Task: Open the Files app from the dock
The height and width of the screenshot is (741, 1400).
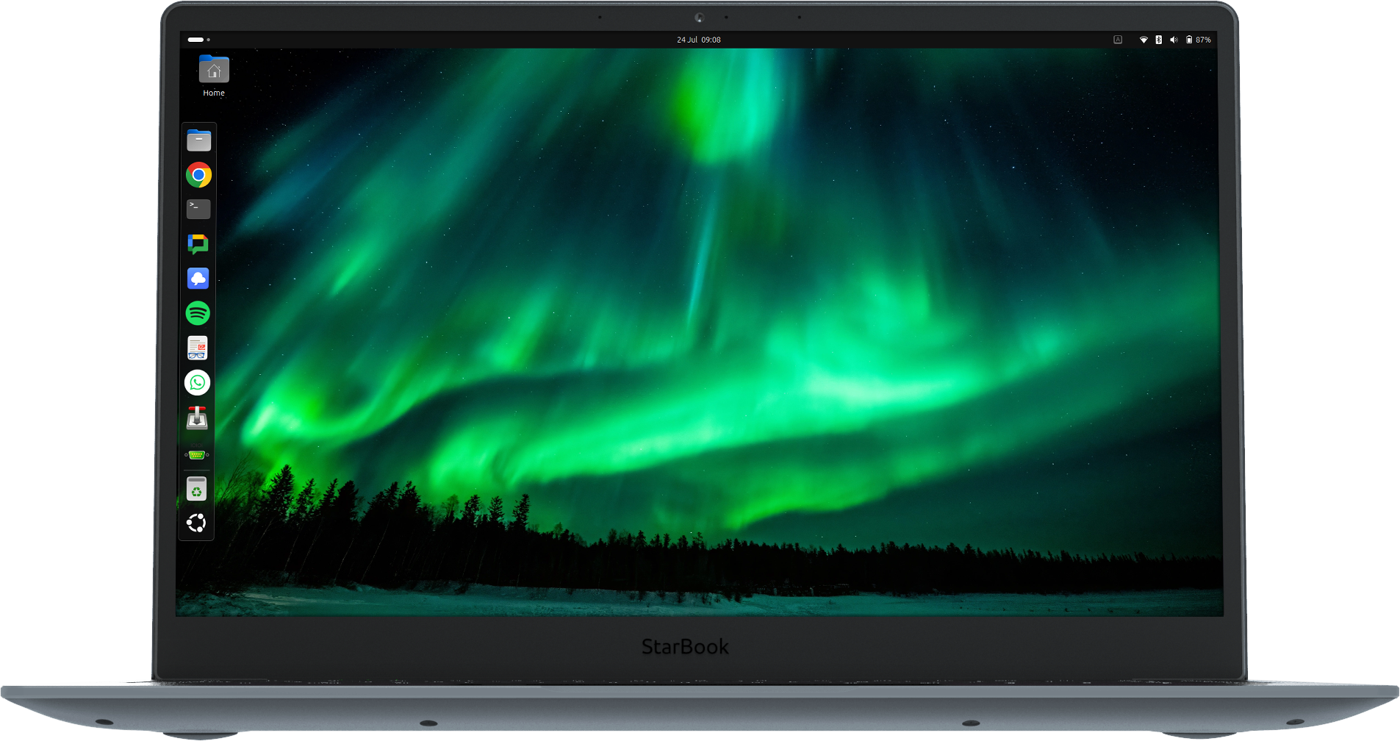Action: (198, 140)
